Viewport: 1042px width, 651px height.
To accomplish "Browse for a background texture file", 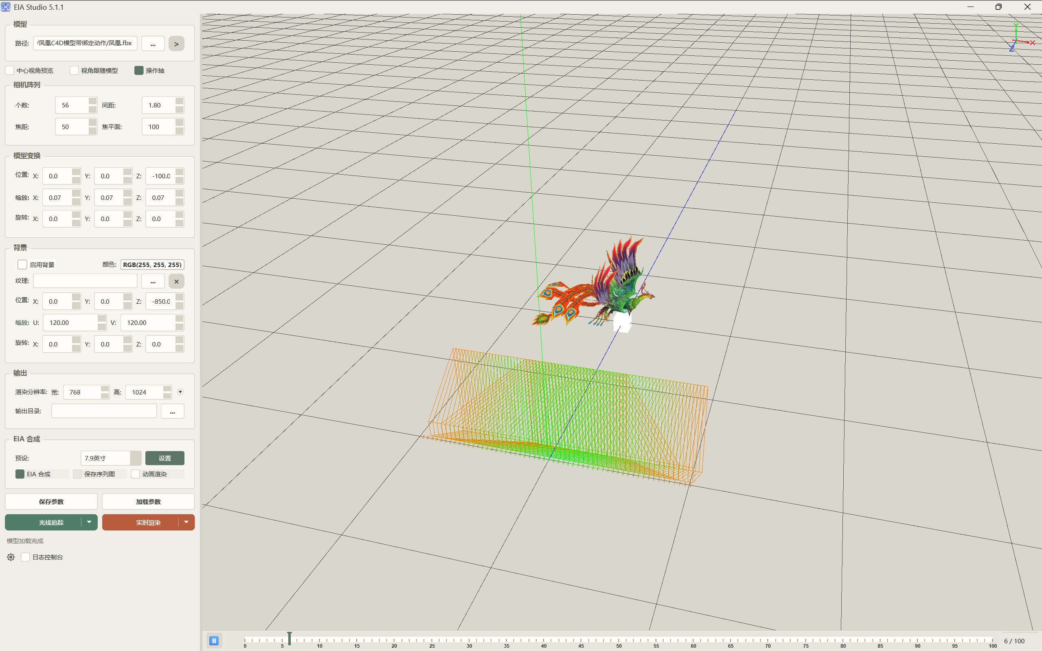I will (153, 281).
